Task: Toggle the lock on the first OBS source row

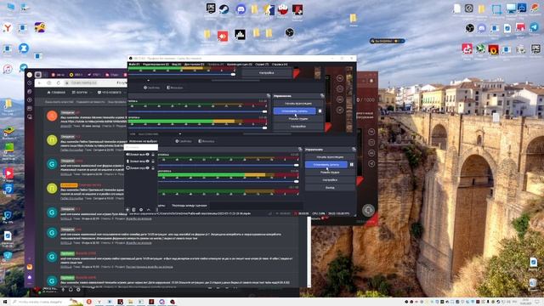Action: [x=153, y=155]
